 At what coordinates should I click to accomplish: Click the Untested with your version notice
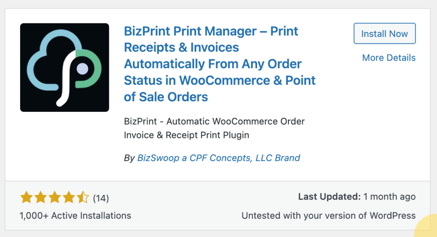tap(329, 216)
